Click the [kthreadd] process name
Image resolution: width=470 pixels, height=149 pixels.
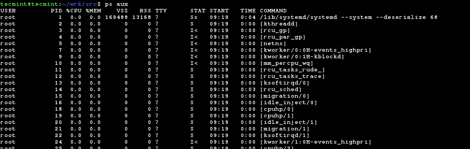279,24
